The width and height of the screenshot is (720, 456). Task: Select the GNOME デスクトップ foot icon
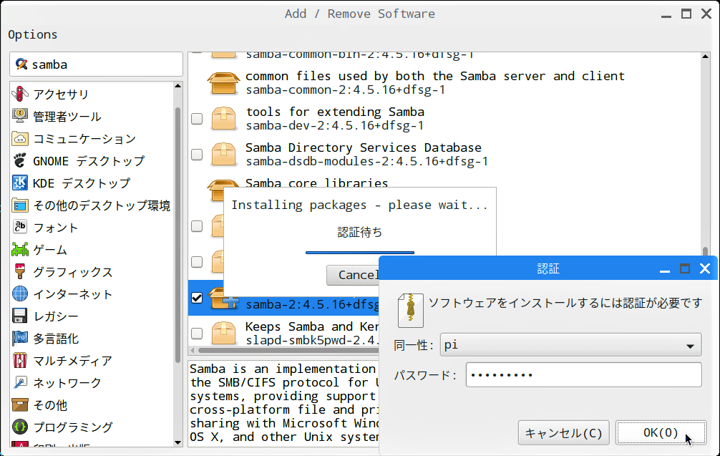20,161
